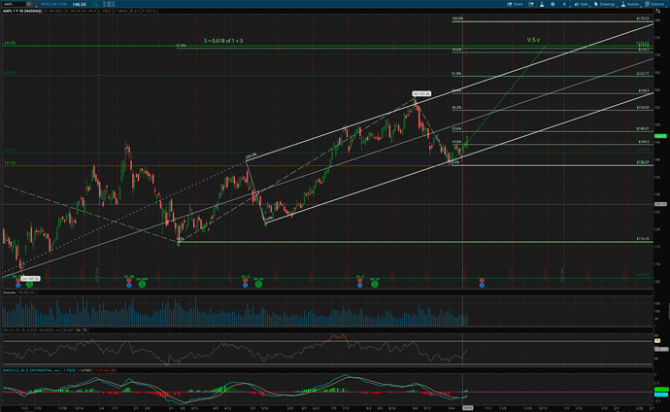Click the MACD study label
This screenshot has width=670, height=412.
[x=31, y=370]
